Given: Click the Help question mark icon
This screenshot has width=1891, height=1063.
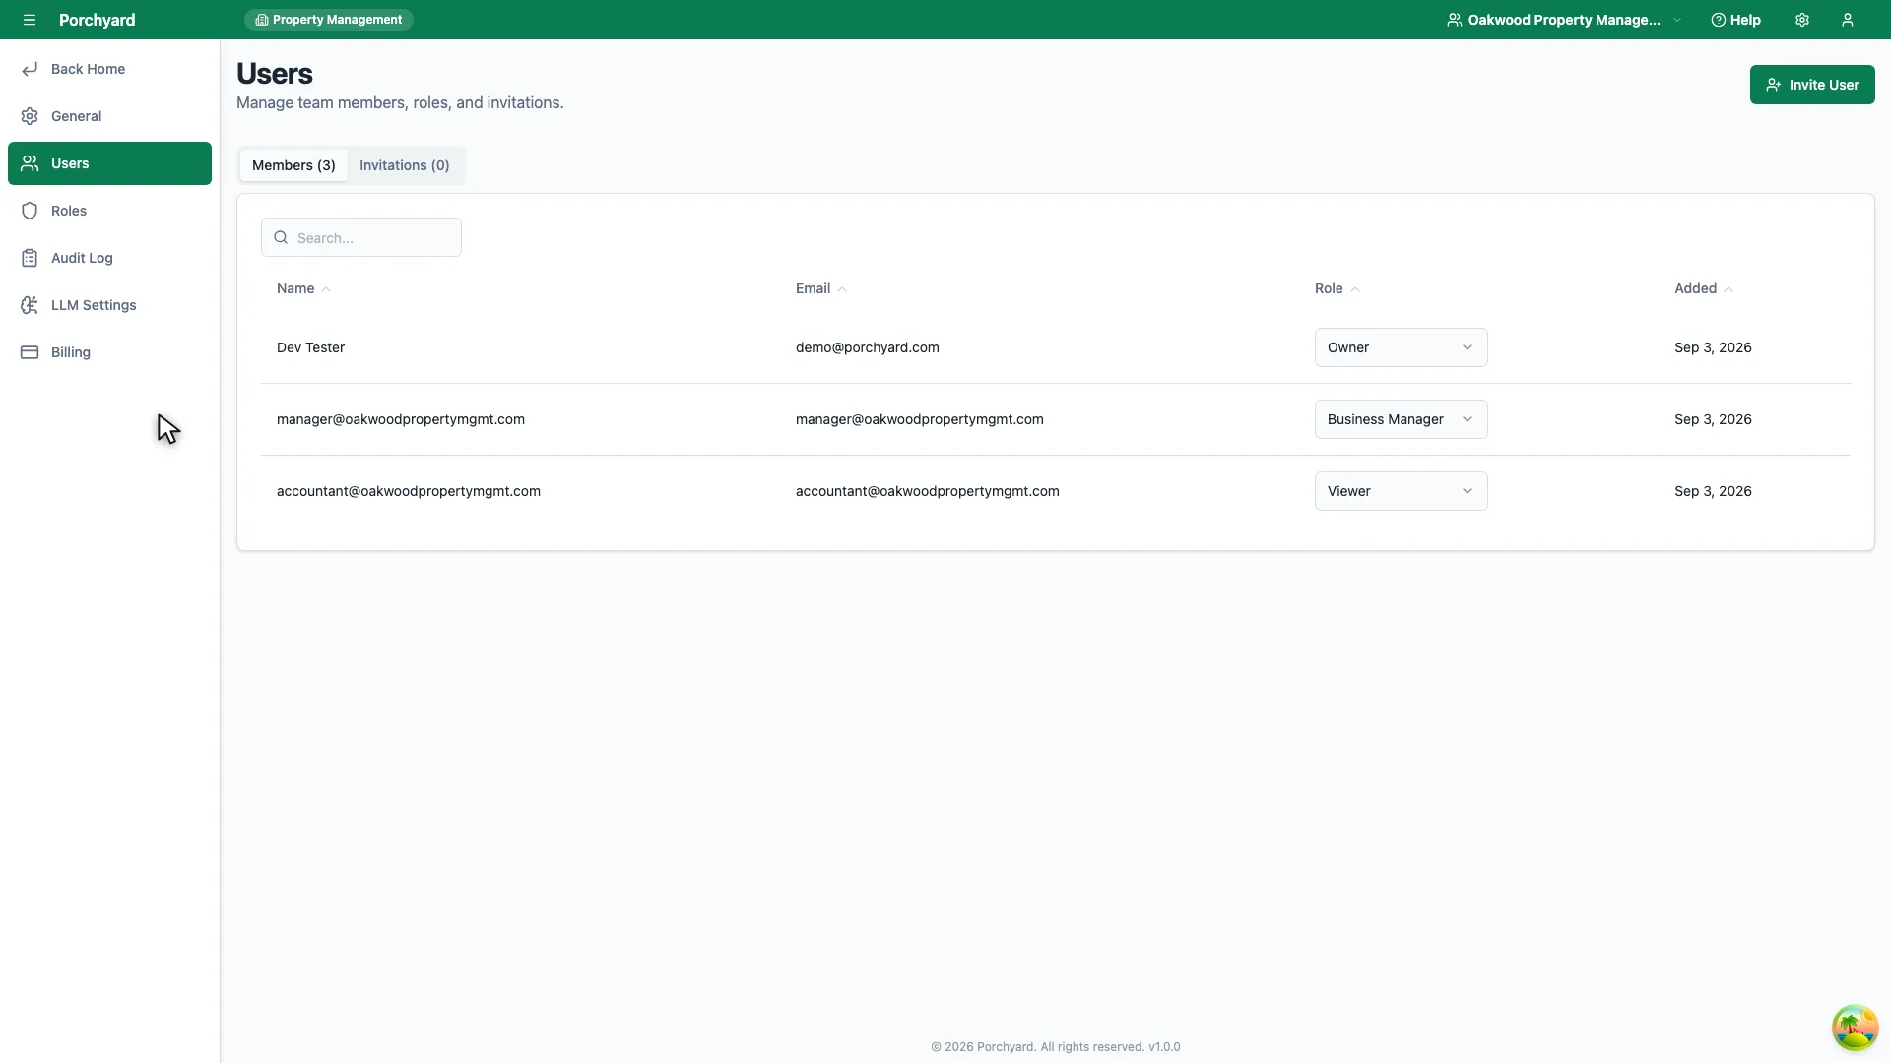Looking at the screenshot, I should point(1718,20).
